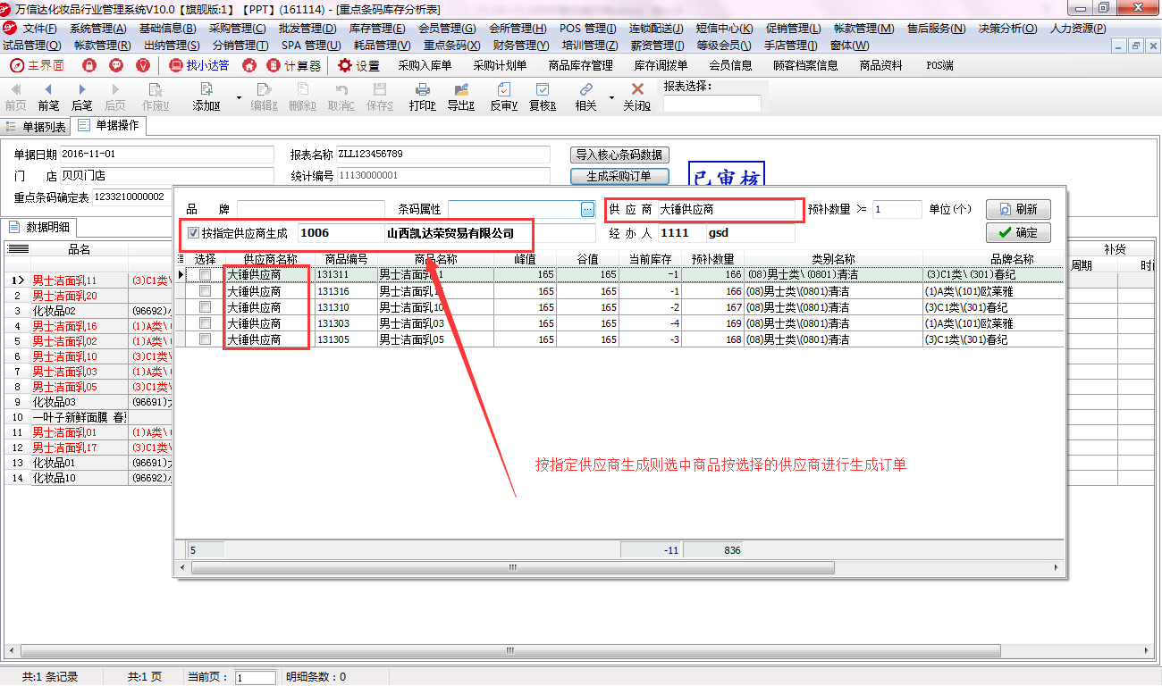Click the 品牌 input field
The image size is (1162, 686).
310,209
